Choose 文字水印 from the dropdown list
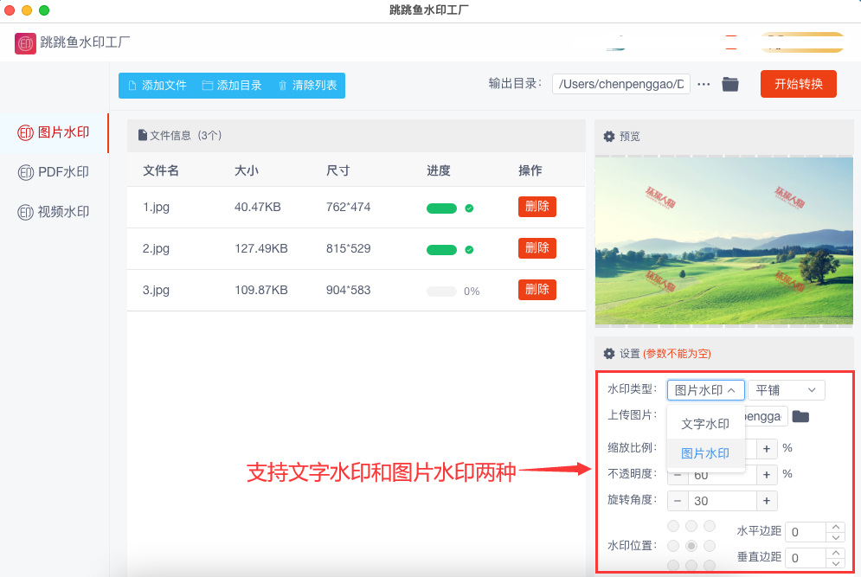This screenshot has height=577, width=861. [x=705, y=424]
